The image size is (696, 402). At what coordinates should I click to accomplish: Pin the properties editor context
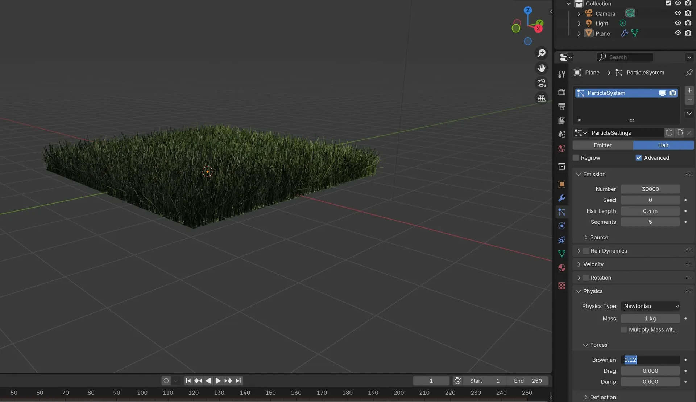[689, 73]
